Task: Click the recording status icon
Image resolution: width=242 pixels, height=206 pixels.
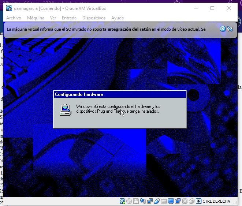Action: coord(178,201)
